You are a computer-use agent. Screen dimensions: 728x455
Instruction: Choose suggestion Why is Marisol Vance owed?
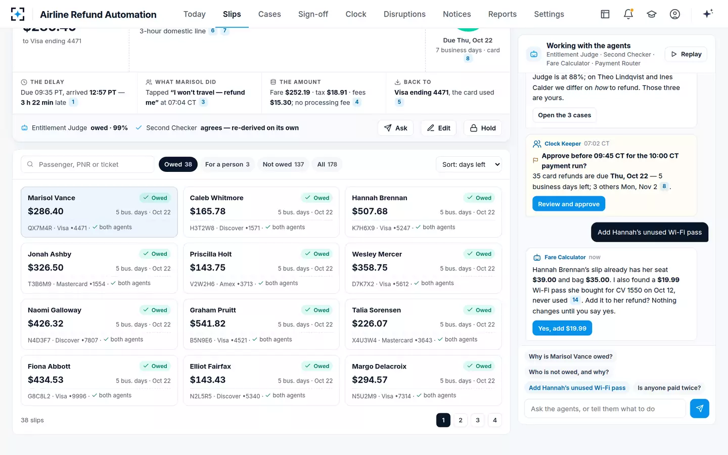[x=571, y=356]
